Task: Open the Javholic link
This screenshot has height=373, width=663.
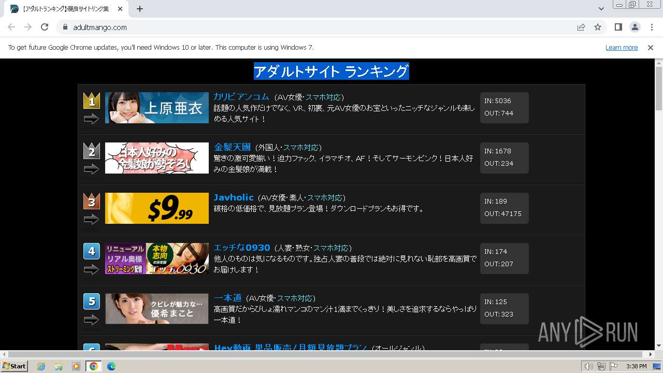Action: coord(234,197)
